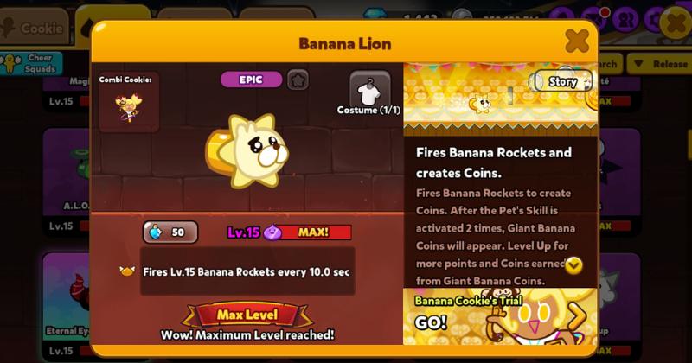Tap the Banana Lion pet image
Screen dimensions: 692x363
tap(247, 151)
